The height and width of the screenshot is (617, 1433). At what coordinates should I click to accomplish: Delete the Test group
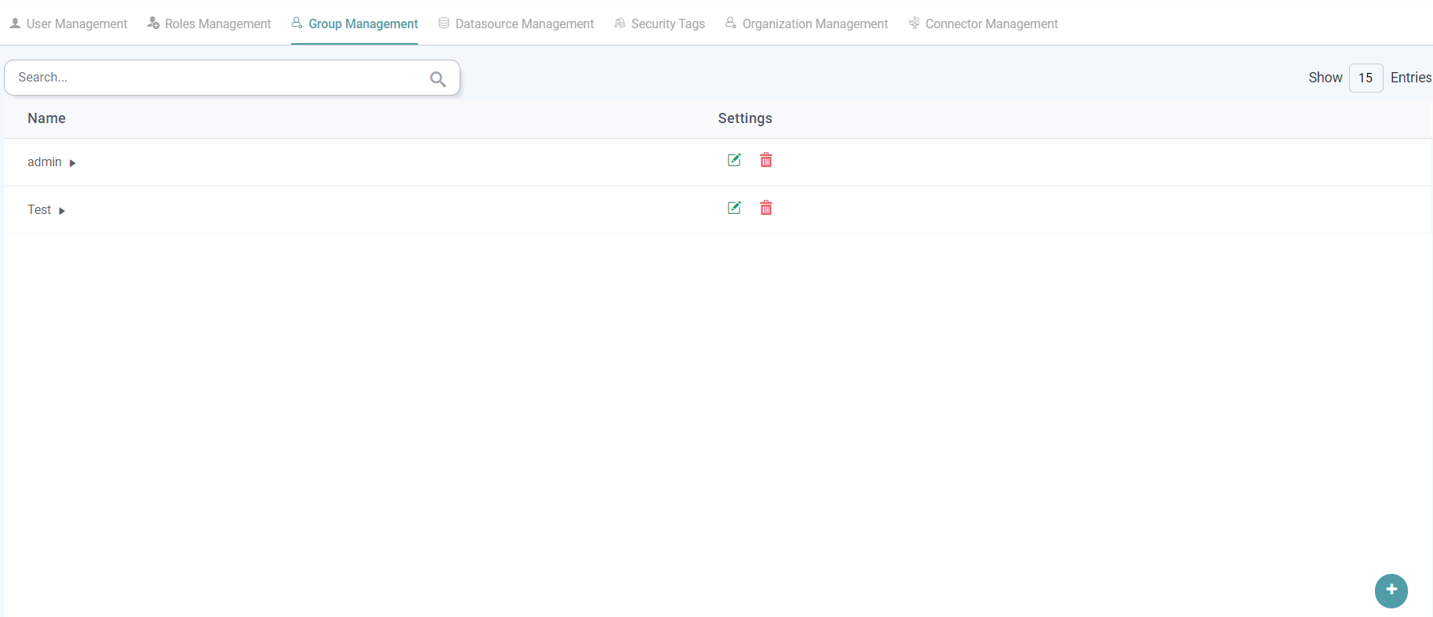point(766,208)
